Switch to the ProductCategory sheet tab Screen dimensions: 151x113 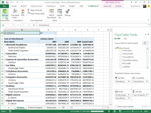coord(35,108)
